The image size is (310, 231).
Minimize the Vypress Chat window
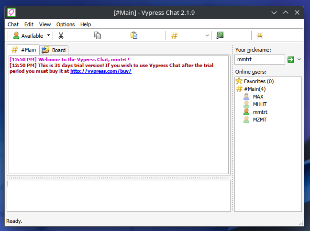pos(274,12)
